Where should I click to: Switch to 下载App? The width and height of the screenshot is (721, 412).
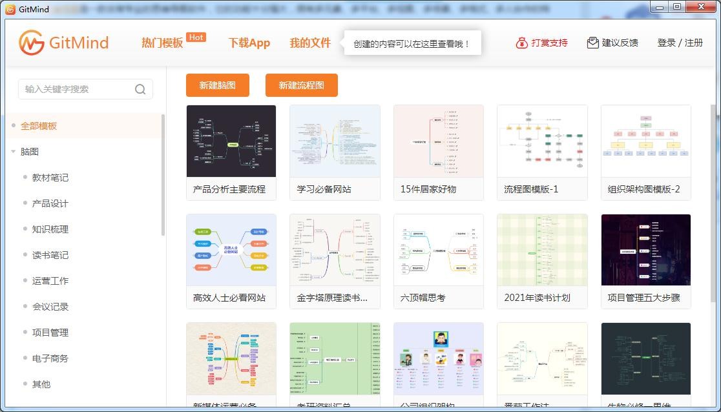(249, 43)
